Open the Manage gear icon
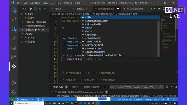The width and height of the screenshot is (187, 105). 14,92
